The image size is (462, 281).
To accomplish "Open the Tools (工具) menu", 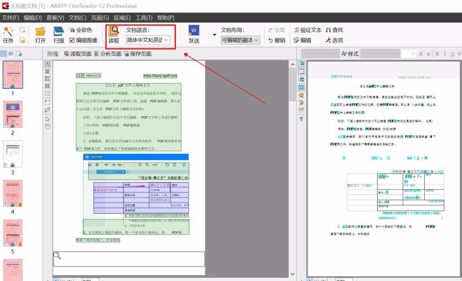I will [x=143, y=18].
